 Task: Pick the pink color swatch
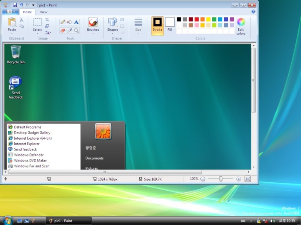click(197, 25)
